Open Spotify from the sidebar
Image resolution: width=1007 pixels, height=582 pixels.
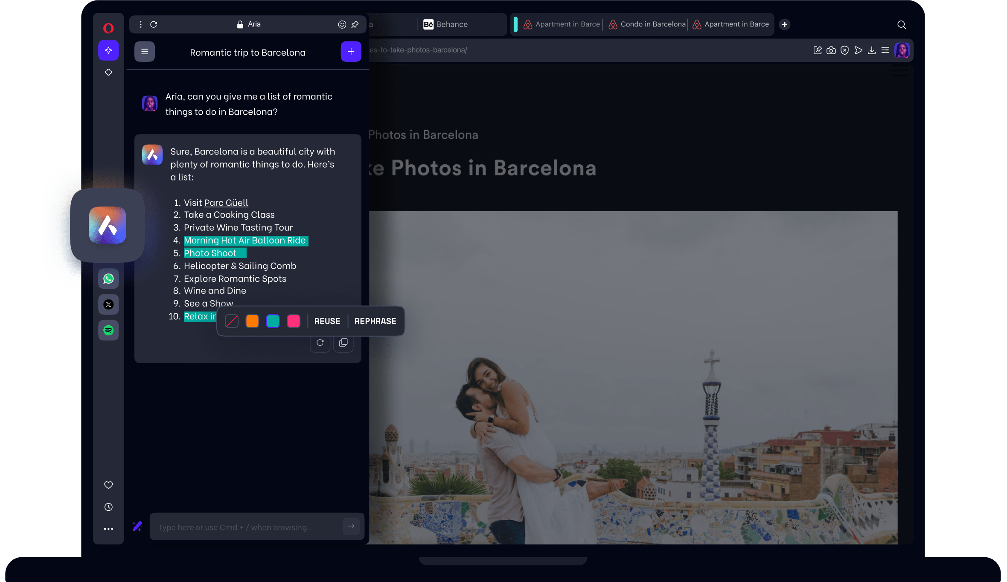pos(108,330)
